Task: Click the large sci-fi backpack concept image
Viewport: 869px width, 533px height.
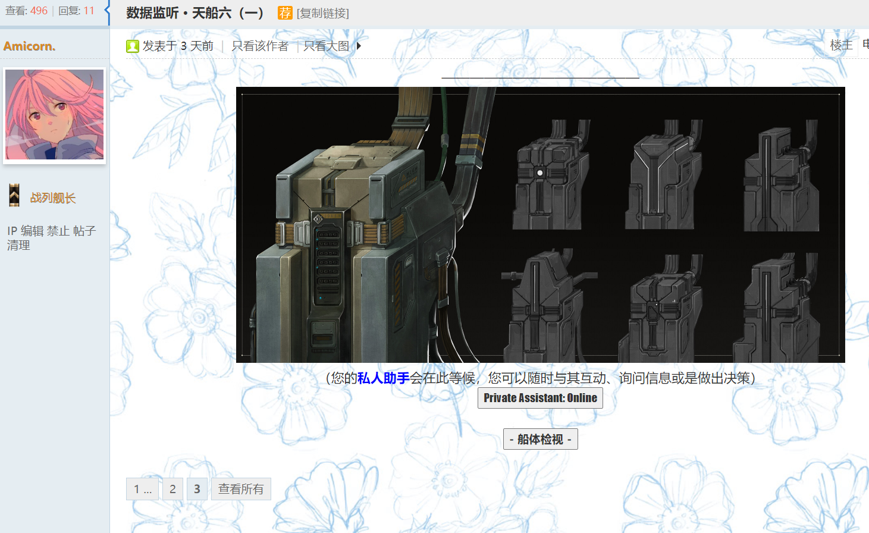Action: pyautogui.click(x=540, y=225)
